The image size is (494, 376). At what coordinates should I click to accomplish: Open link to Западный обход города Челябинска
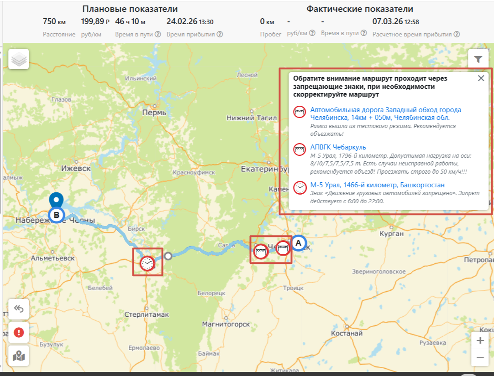click(x=386, y=114)
